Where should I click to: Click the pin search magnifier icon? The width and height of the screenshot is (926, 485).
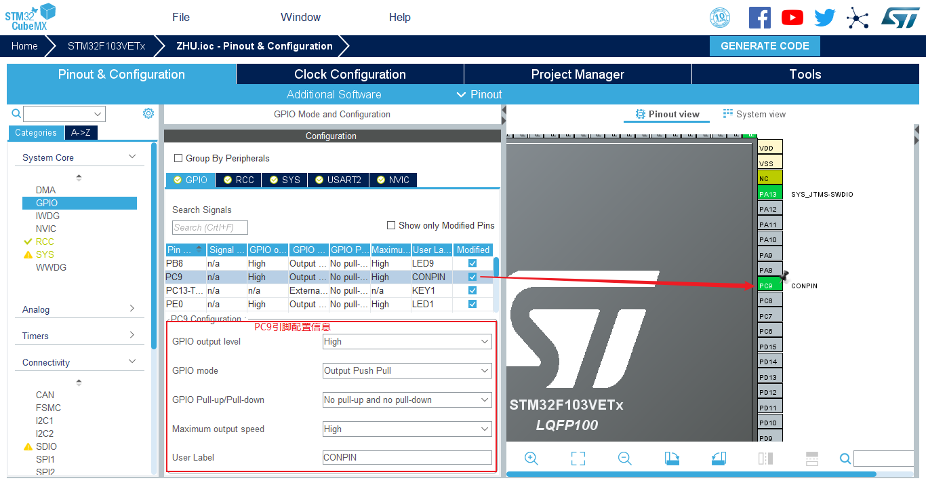click(x=845, y=459)
